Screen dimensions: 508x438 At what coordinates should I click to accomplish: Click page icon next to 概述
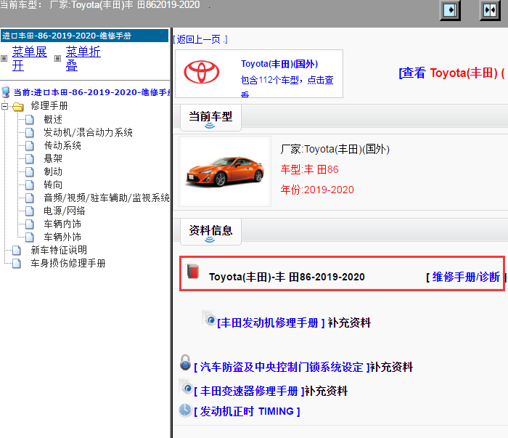(x=30, y=119)
